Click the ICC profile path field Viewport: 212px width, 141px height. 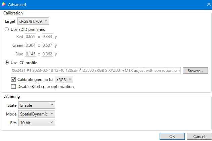click(95, 71)
